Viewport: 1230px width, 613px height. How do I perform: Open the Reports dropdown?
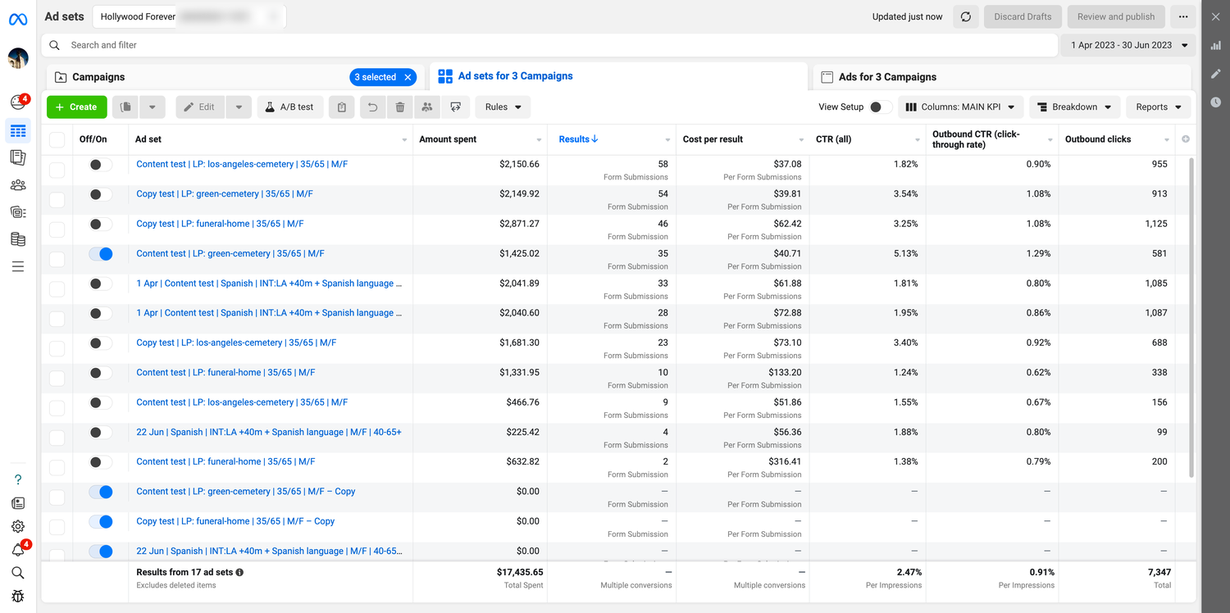(x=1159, y=107)
